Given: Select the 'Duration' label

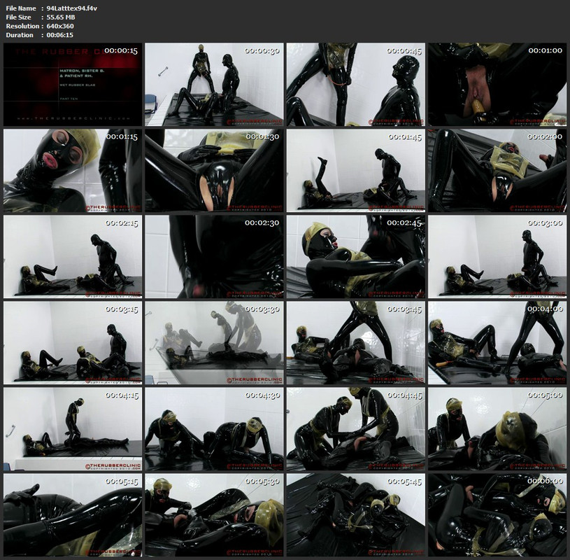Looking at the screenshot, I should (20, 35).
